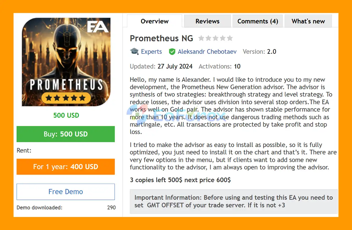This screenshot has width=352, height=230.
Task: Click the yellow five-star badge on thumbnail
Action: pos(66,98)
